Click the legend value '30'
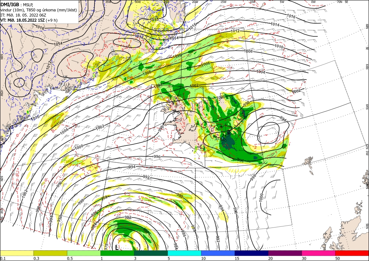The image size is (369, 261). pyautogui.click(x=304, y=258)
